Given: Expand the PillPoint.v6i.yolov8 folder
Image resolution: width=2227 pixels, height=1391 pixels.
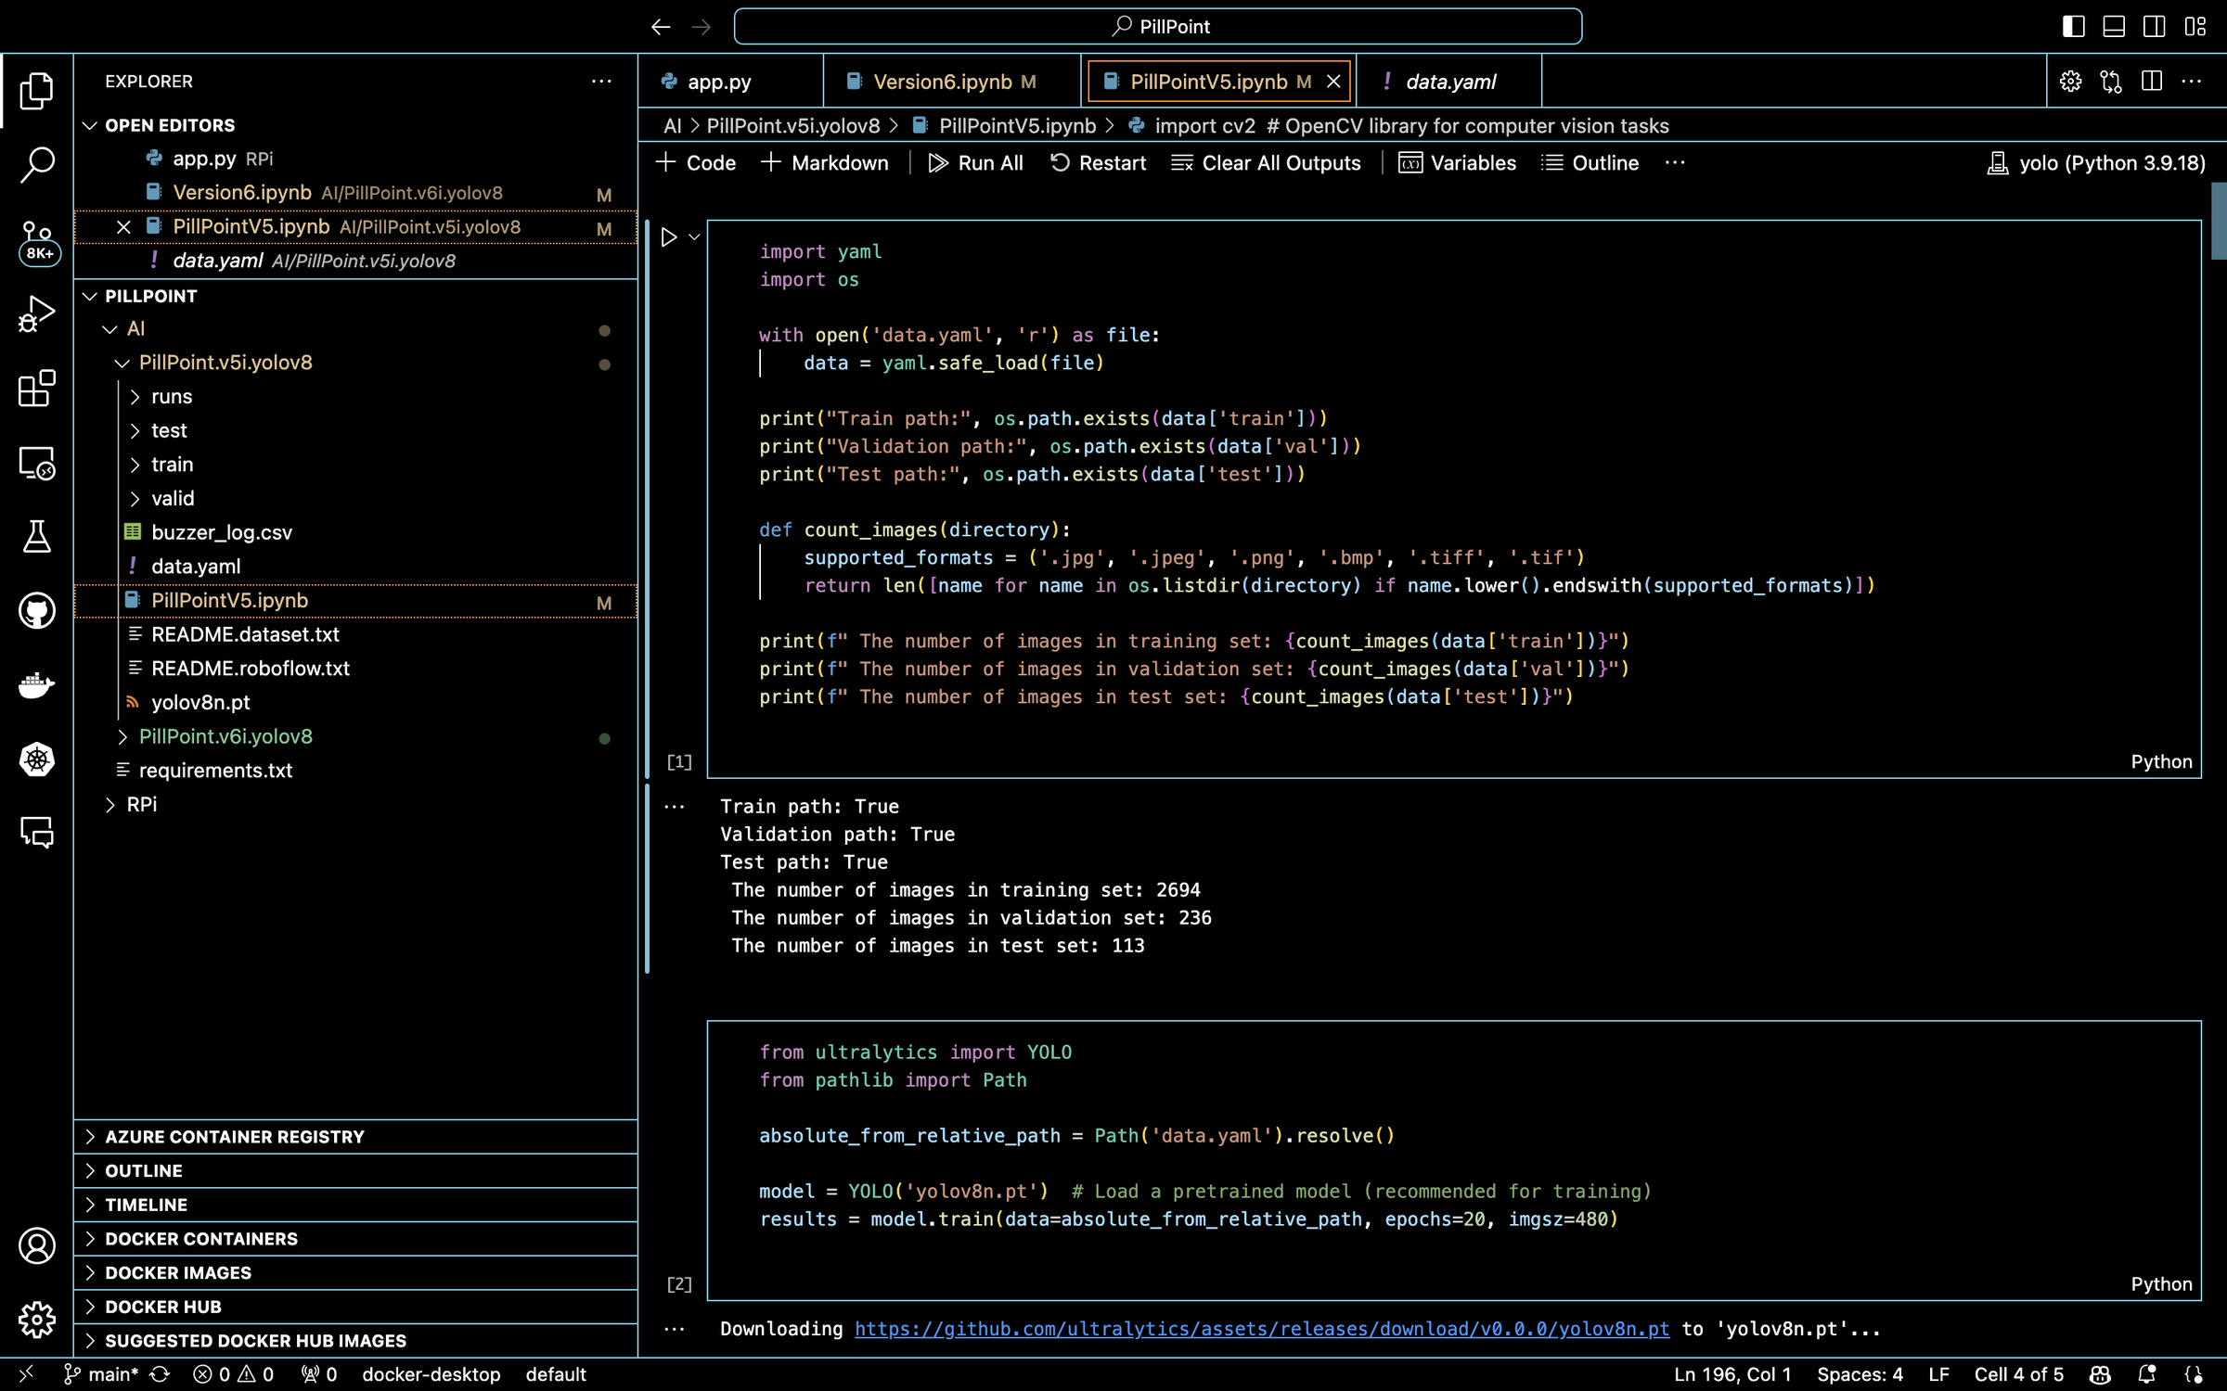Looking at the screenshot, I should point(225,736).
